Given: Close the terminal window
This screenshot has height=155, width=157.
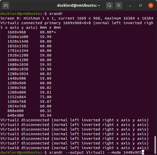Looking at the screenshot, I should click(x=151, y=5).
